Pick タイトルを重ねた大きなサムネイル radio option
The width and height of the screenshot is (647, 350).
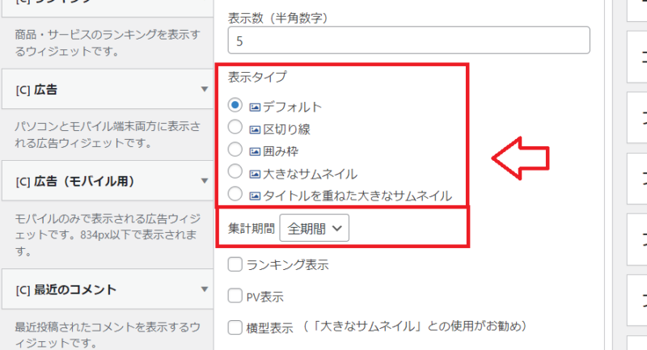235,194
